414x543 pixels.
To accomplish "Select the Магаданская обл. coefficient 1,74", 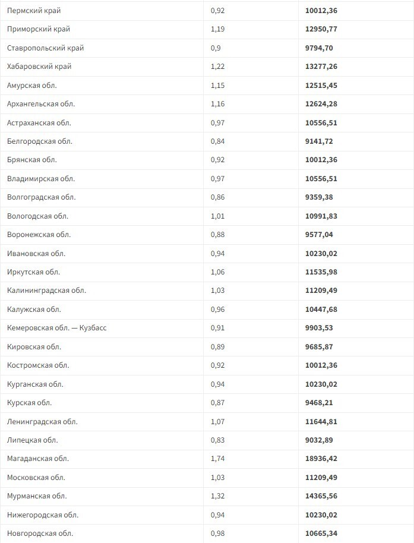I will point(218,459).
